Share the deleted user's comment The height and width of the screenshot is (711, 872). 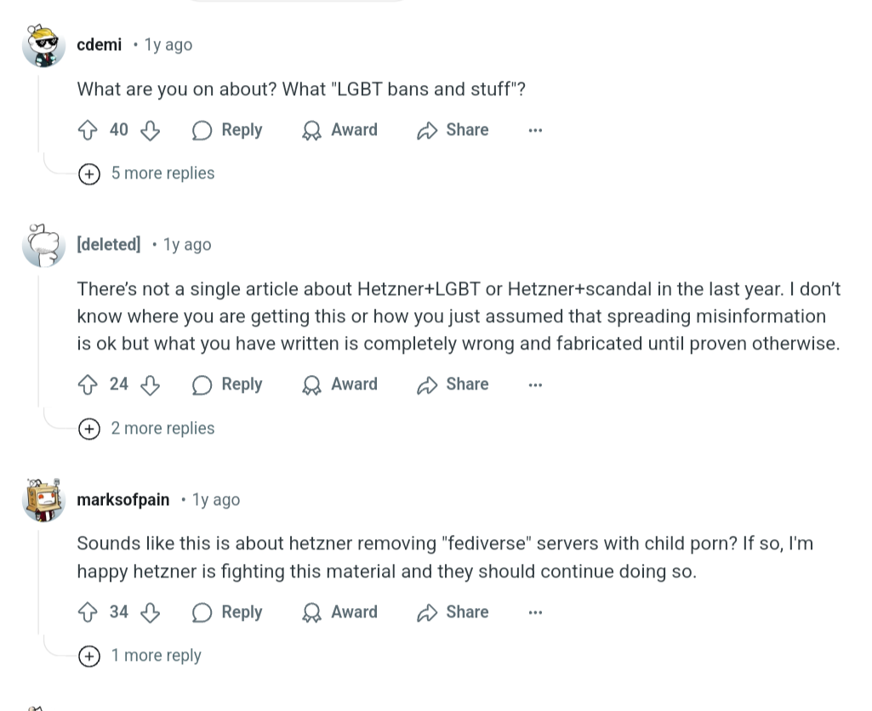453,384
